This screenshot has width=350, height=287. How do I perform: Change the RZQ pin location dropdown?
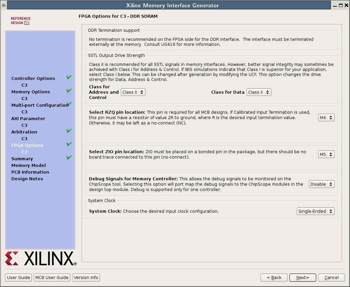pos(326,118)
